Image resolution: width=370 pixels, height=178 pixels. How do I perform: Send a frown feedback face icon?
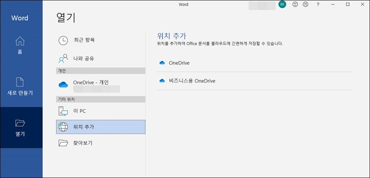point(306,5)
